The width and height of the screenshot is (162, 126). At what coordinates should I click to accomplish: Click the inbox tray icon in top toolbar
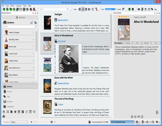pos(156,9)
